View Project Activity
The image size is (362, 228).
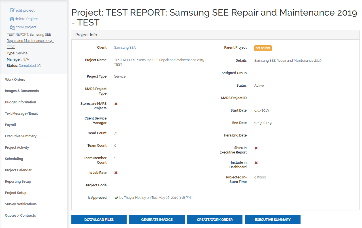pyautogui.click(x=17, y=148)
